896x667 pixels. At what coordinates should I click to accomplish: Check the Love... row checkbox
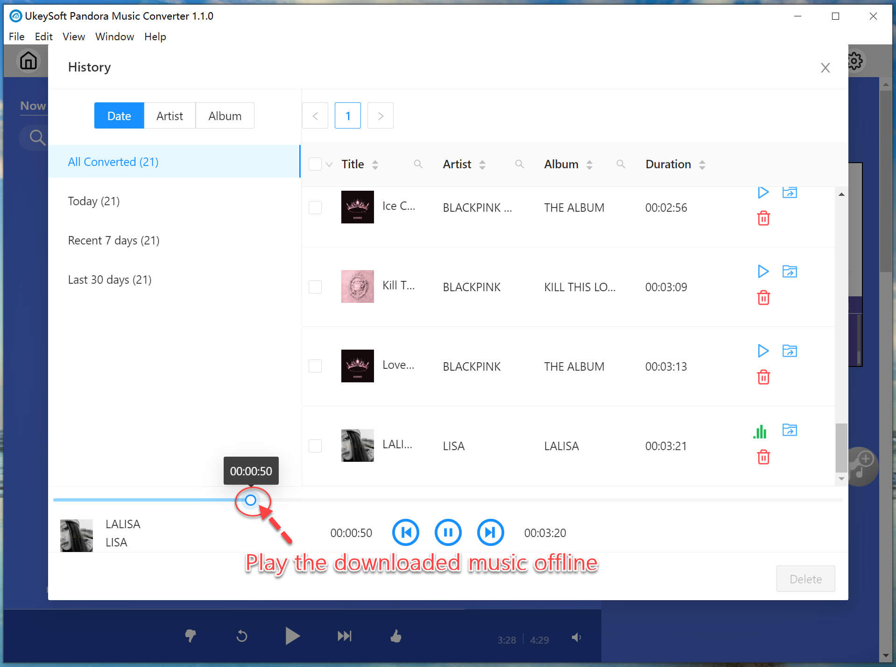(315, 366)
